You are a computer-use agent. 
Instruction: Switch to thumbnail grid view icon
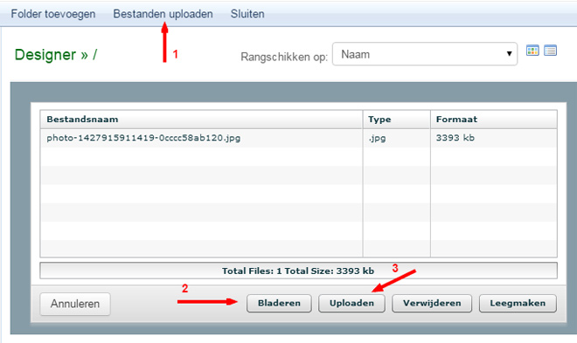(x=532, y=51)
